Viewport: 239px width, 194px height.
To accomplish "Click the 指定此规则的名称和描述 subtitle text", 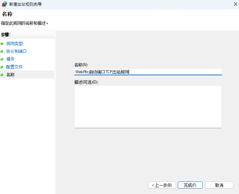I will point(24,23).
